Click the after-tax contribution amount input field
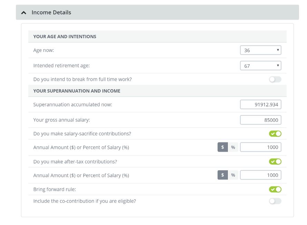 [x=260, y=175]
